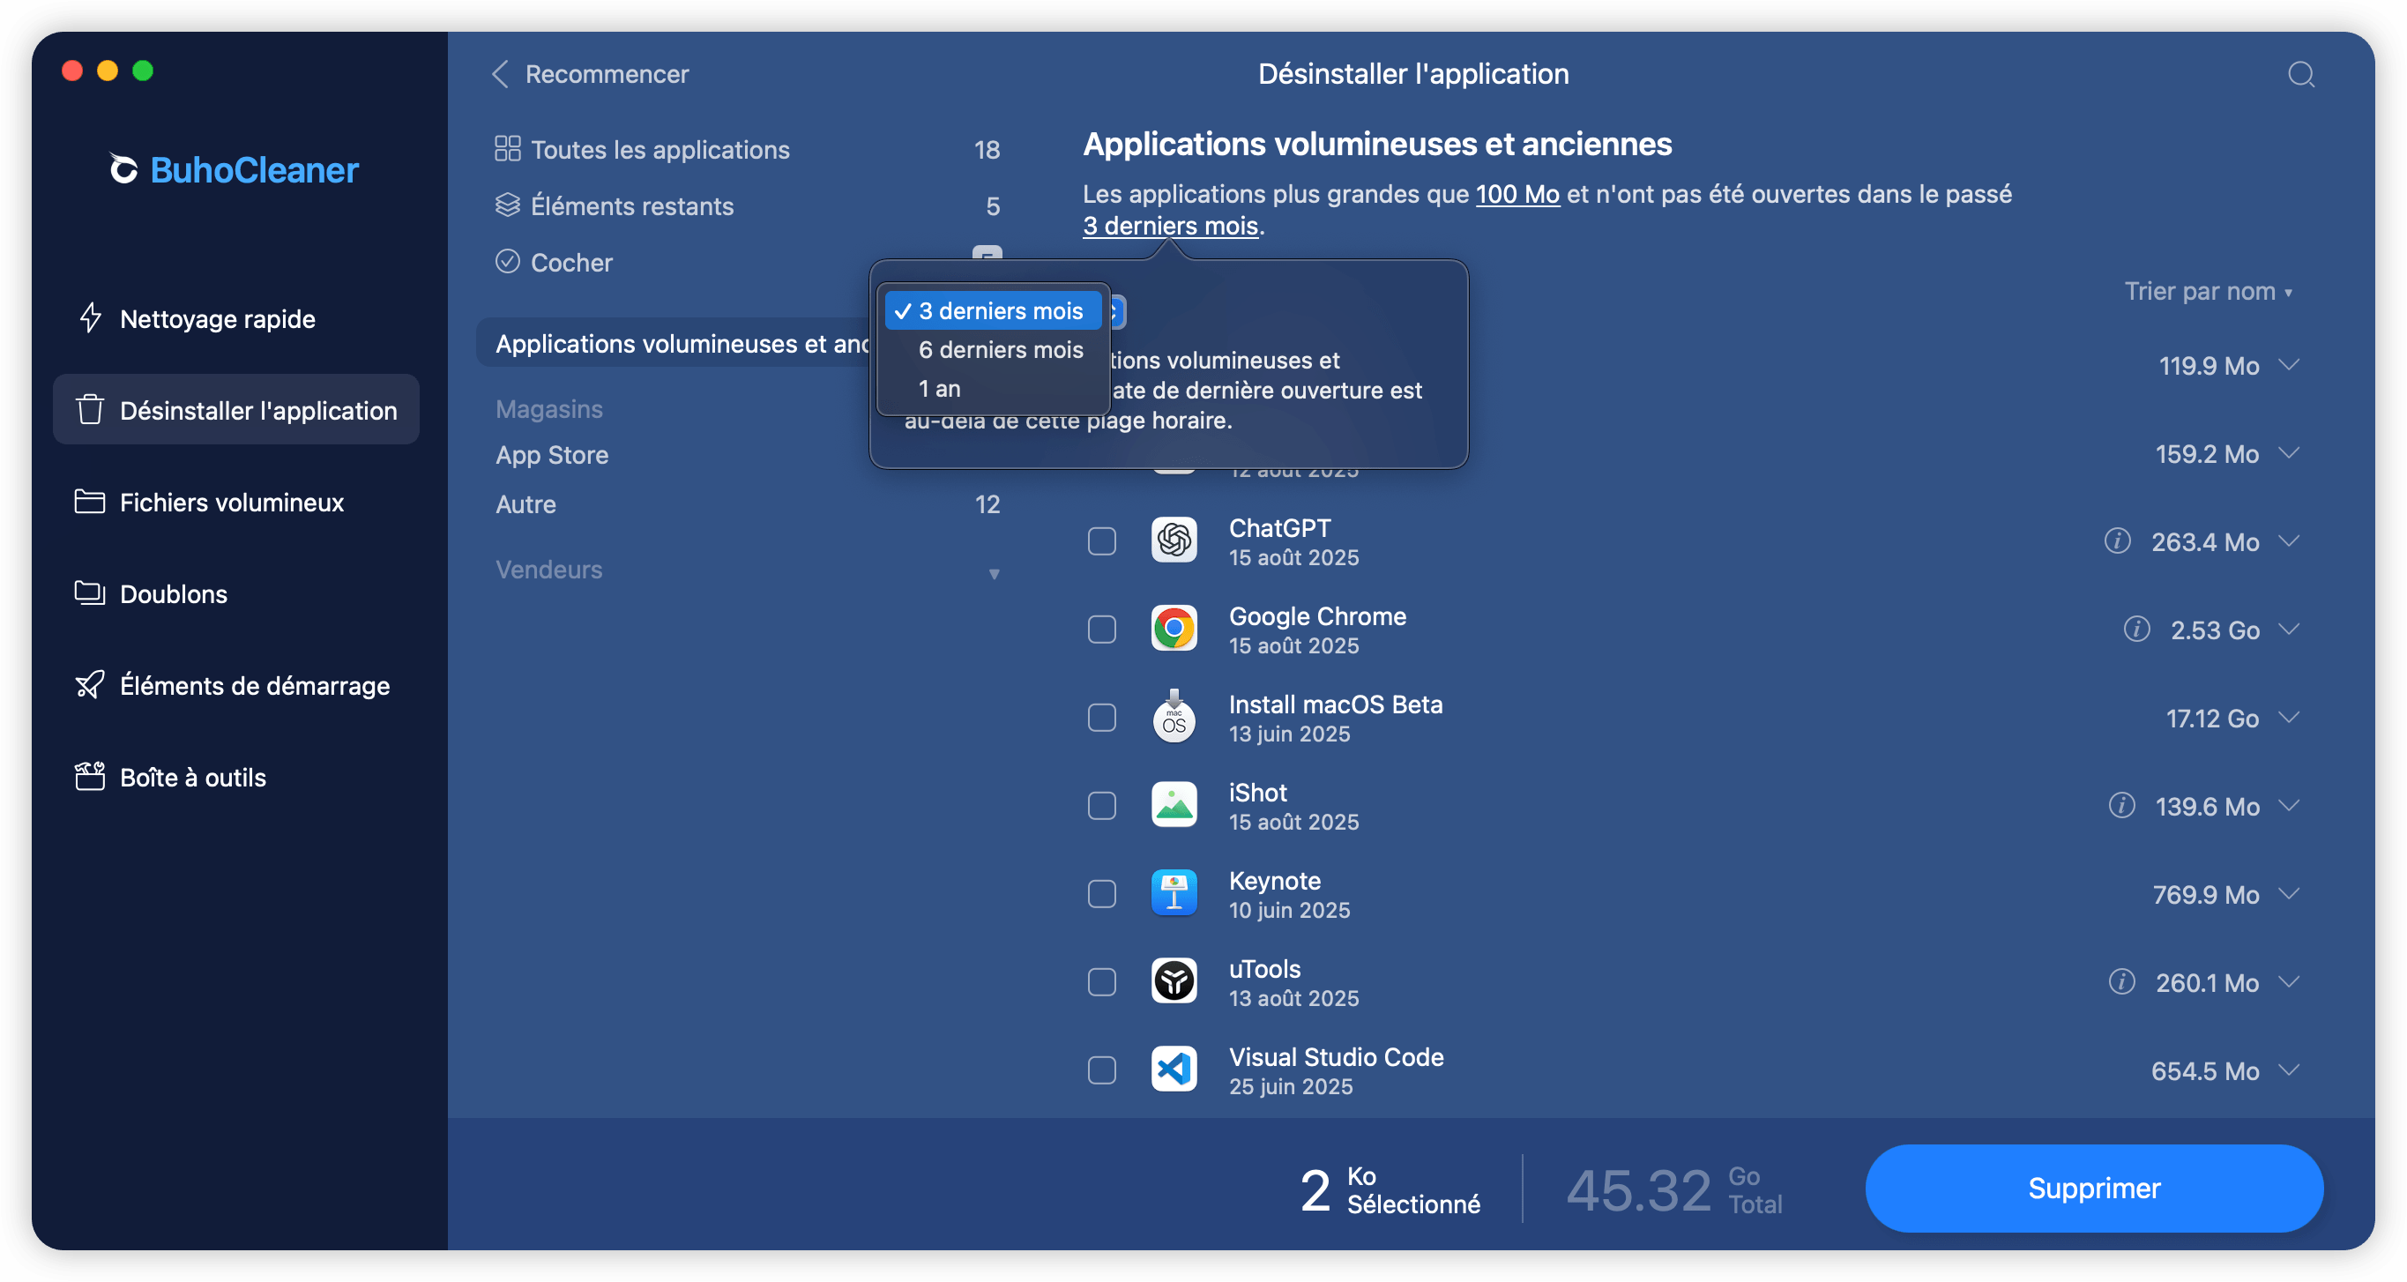The width and height of the screenshot is (2407, 1282).
Task: Click the uTools app icon
Action: point(1174,981)
